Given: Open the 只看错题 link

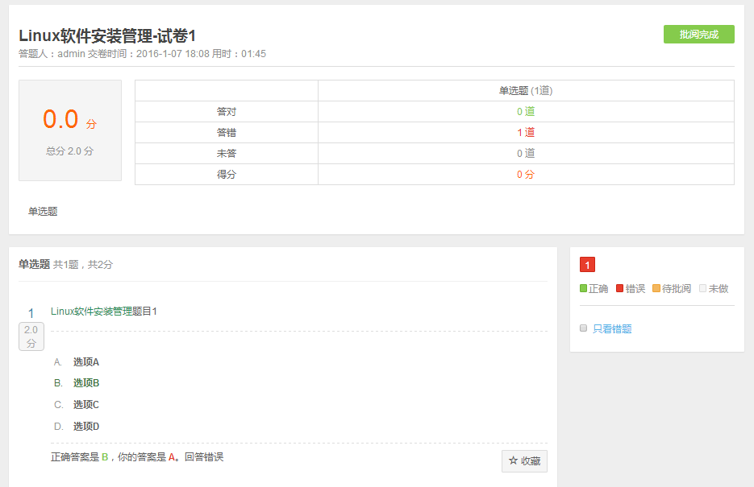Looking at the screenshot, I should [x=612, y=328].
